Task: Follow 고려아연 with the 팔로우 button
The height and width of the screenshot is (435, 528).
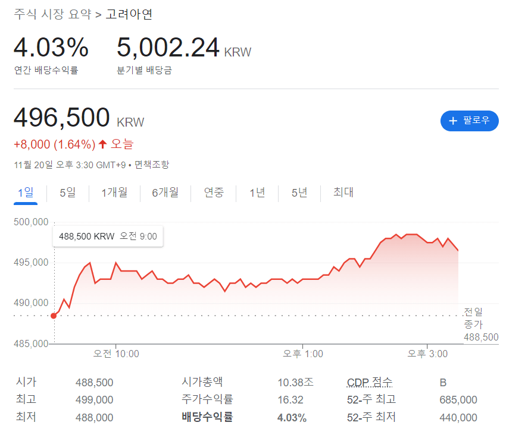Action: (x=469, y=121)
